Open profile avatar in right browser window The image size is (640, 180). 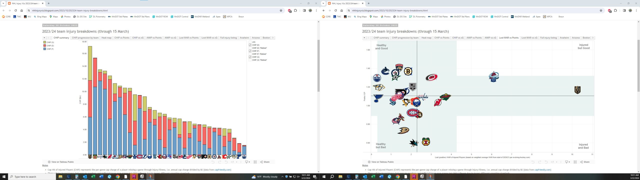[x=630, y=10]
